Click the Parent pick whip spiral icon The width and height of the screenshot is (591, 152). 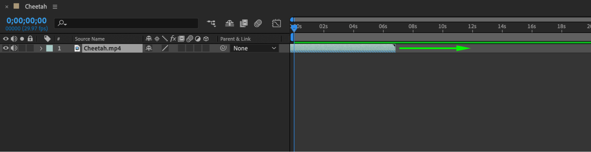coord(223,48)
